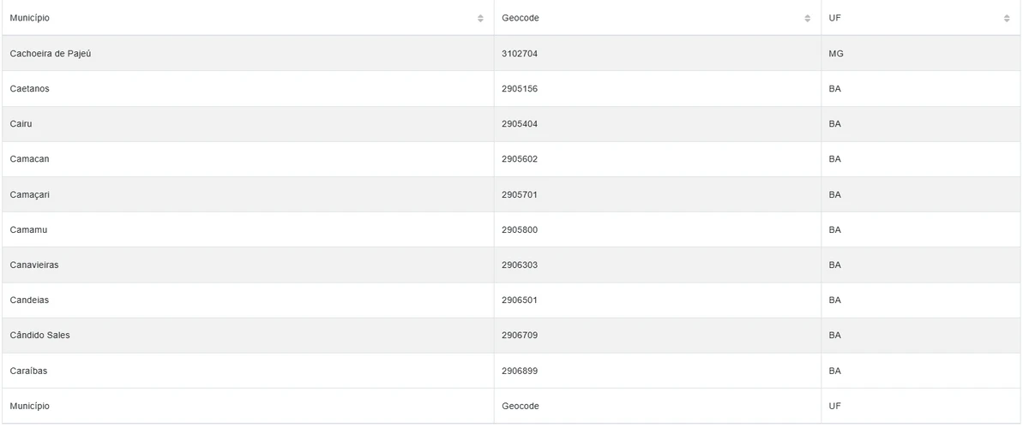Click the Caetanos municipality cell

click(30, 89)
